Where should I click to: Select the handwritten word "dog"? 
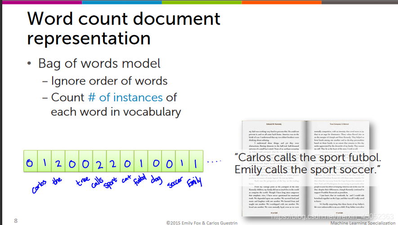click(x=157, y=180)
